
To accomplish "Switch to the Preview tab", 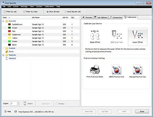I will click(87, 18).
